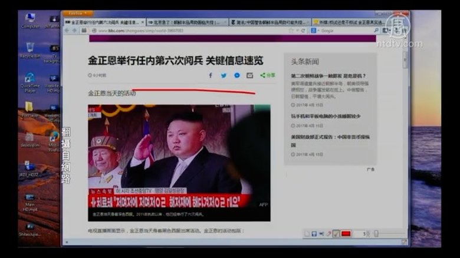Open the green share (分享) button

point(268,75)
